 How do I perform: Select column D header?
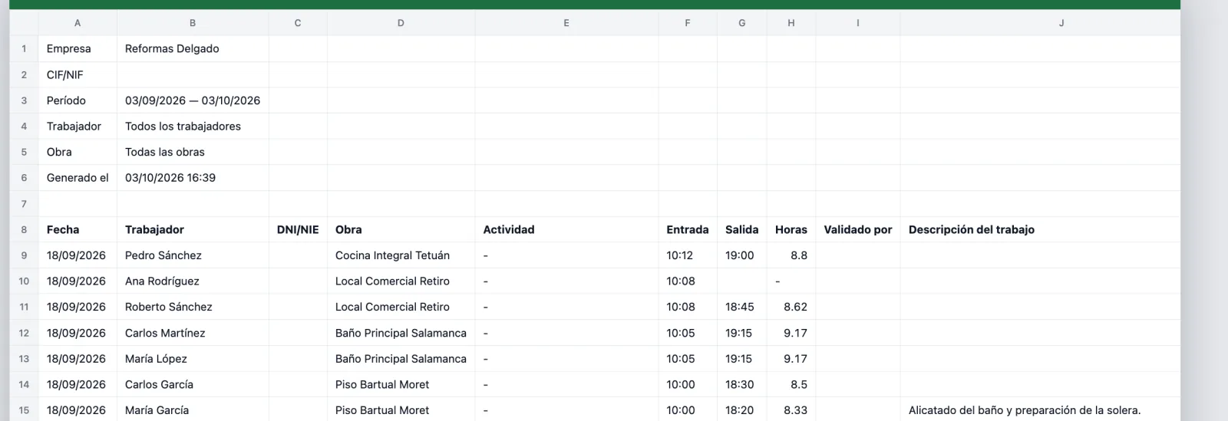(401, 23)
